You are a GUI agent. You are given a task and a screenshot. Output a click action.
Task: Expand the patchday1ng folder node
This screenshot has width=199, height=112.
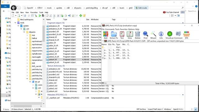coord(27,69)
